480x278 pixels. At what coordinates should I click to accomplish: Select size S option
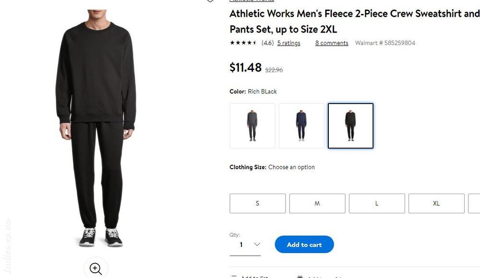pyautogui.click(x=257, y=203)
